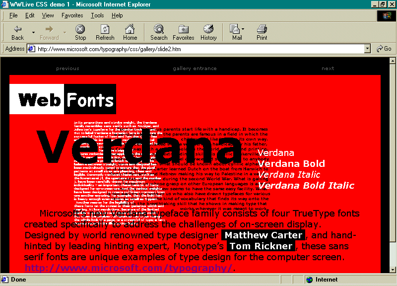Open the Mail button dropdown arrow
397x286 pixels.
[243, 29]
